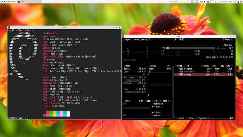The width and height of the screenshot is (243, 137).
Task: Increase the 2100ms update interval with plus
Action: 232,40
